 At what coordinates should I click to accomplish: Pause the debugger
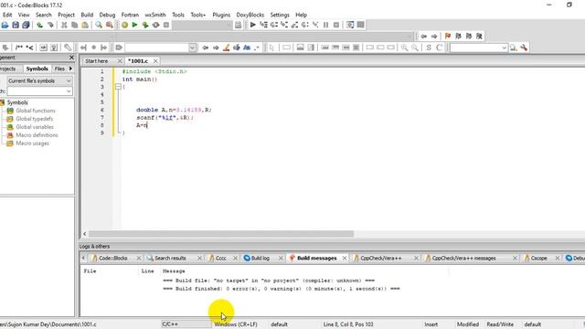(x=325, y=25)
